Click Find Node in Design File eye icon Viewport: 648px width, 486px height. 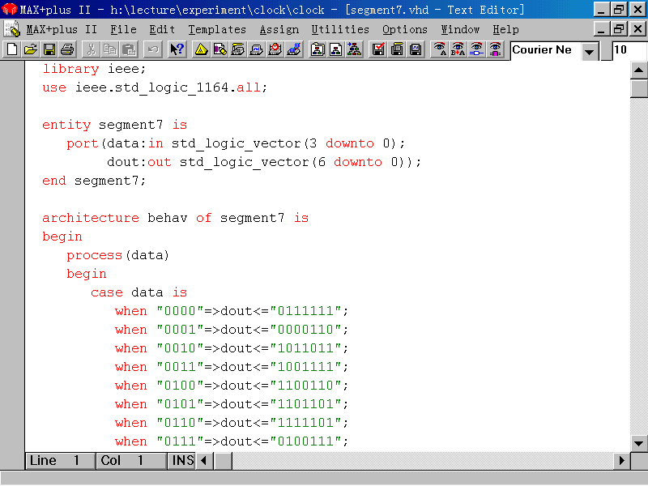tap(477, 50)
